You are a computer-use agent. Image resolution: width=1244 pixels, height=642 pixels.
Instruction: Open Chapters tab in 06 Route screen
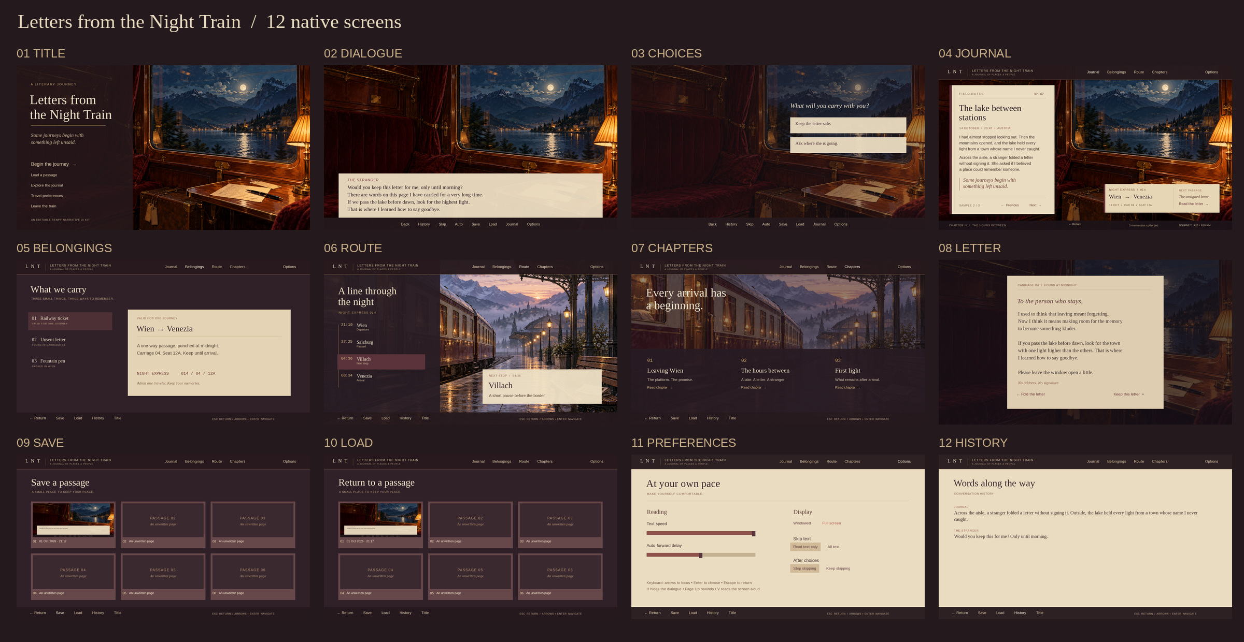pyautogui.click(x=545, y=267)
